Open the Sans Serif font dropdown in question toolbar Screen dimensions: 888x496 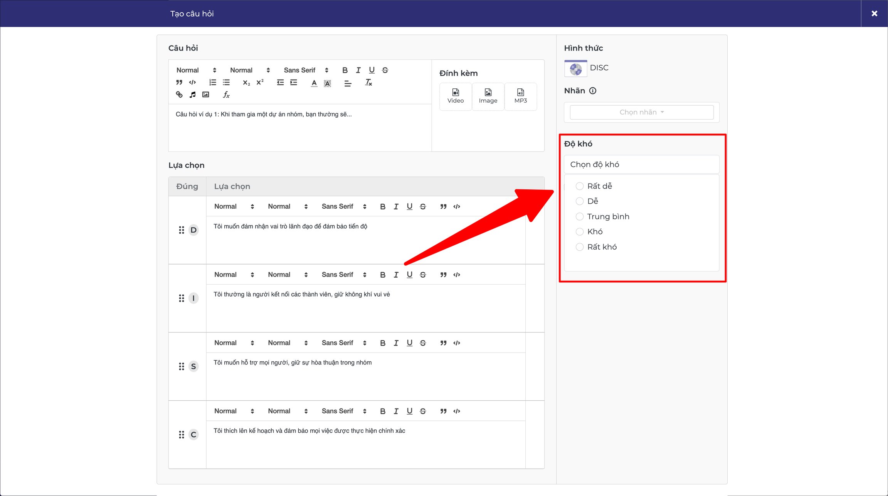(x=306, y=70)
